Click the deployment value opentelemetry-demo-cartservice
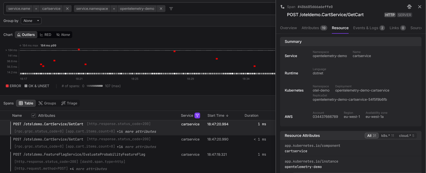 tap(362, 90)
